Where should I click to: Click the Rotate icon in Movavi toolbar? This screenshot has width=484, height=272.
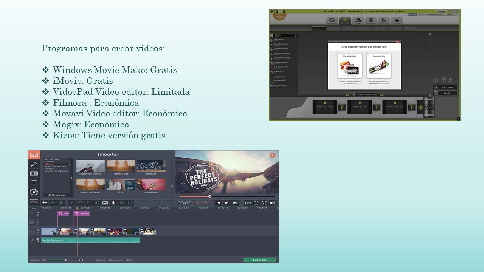[x=80, y=203]
